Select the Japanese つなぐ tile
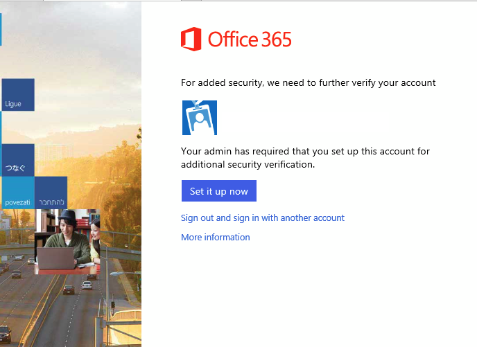The image size is (477, 347). pos(18,160)
